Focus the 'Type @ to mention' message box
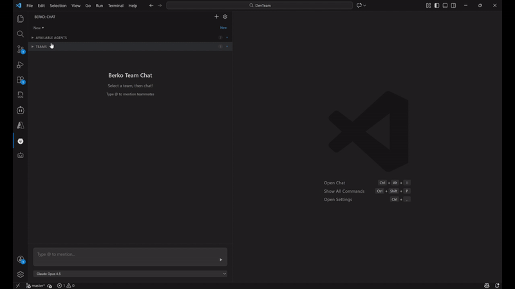515x289 pixels. pyautogui.click(x=130, y=256)
